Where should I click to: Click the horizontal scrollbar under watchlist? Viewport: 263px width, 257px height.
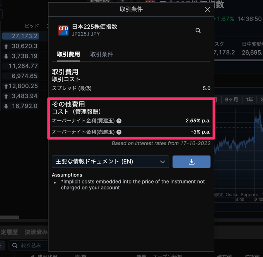(9, 217)
